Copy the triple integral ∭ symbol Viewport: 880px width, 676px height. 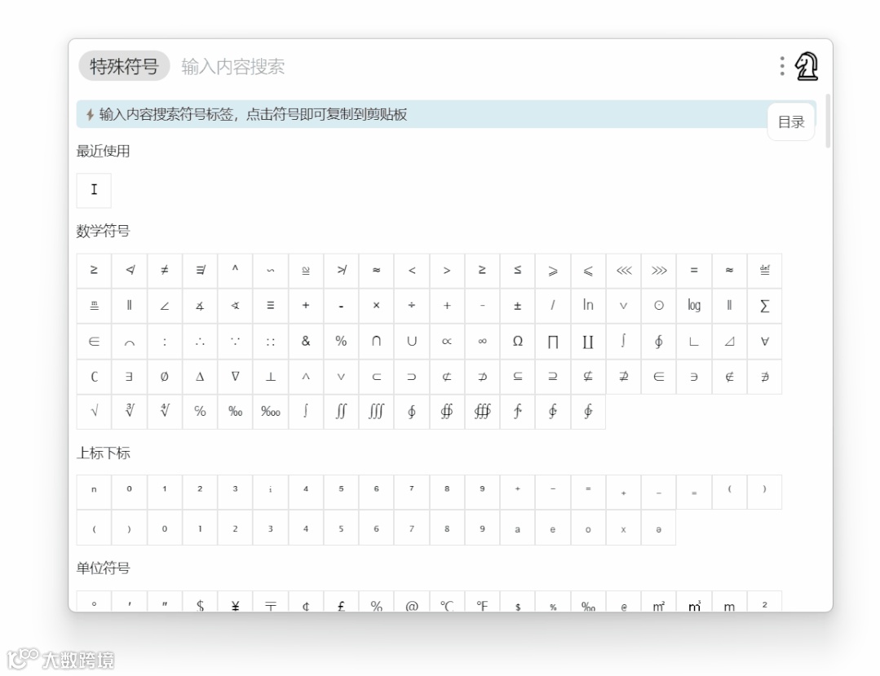(x=377, y=411)
